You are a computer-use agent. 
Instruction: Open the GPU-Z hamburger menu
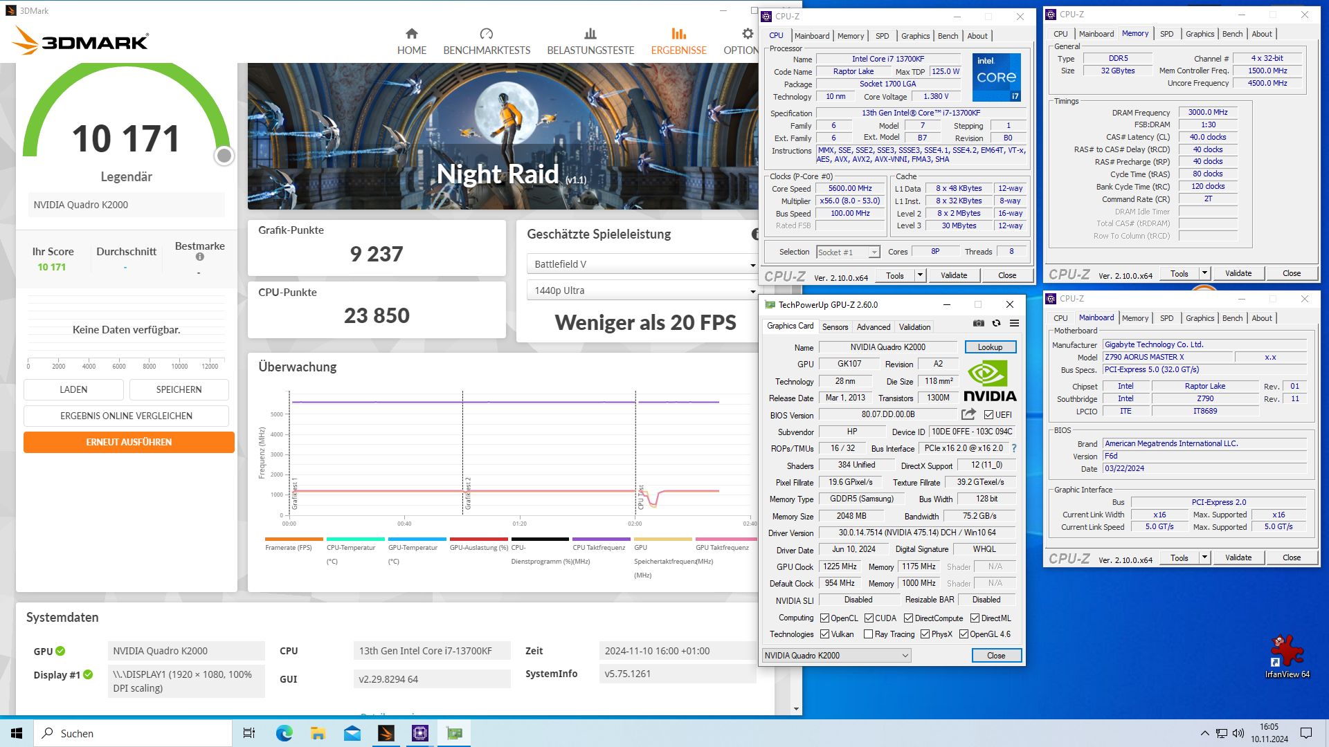(1014, 323)
